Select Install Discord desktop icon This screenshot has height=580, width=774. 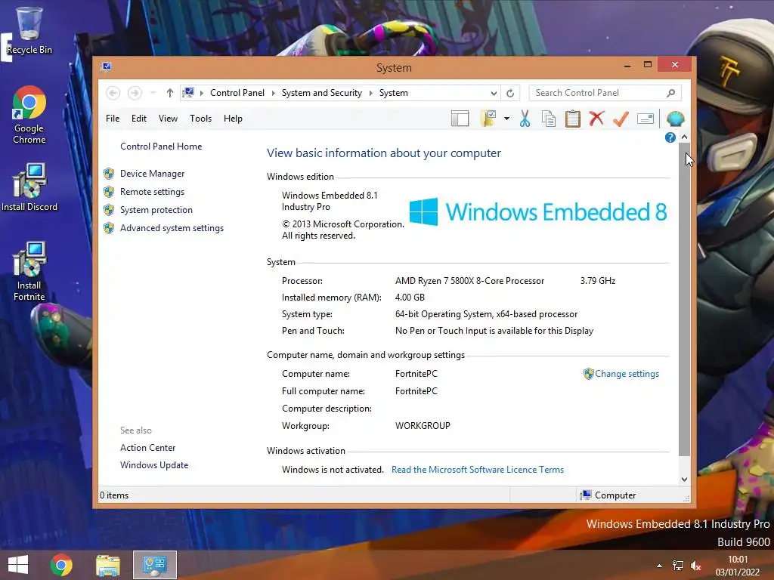[29, 187]
